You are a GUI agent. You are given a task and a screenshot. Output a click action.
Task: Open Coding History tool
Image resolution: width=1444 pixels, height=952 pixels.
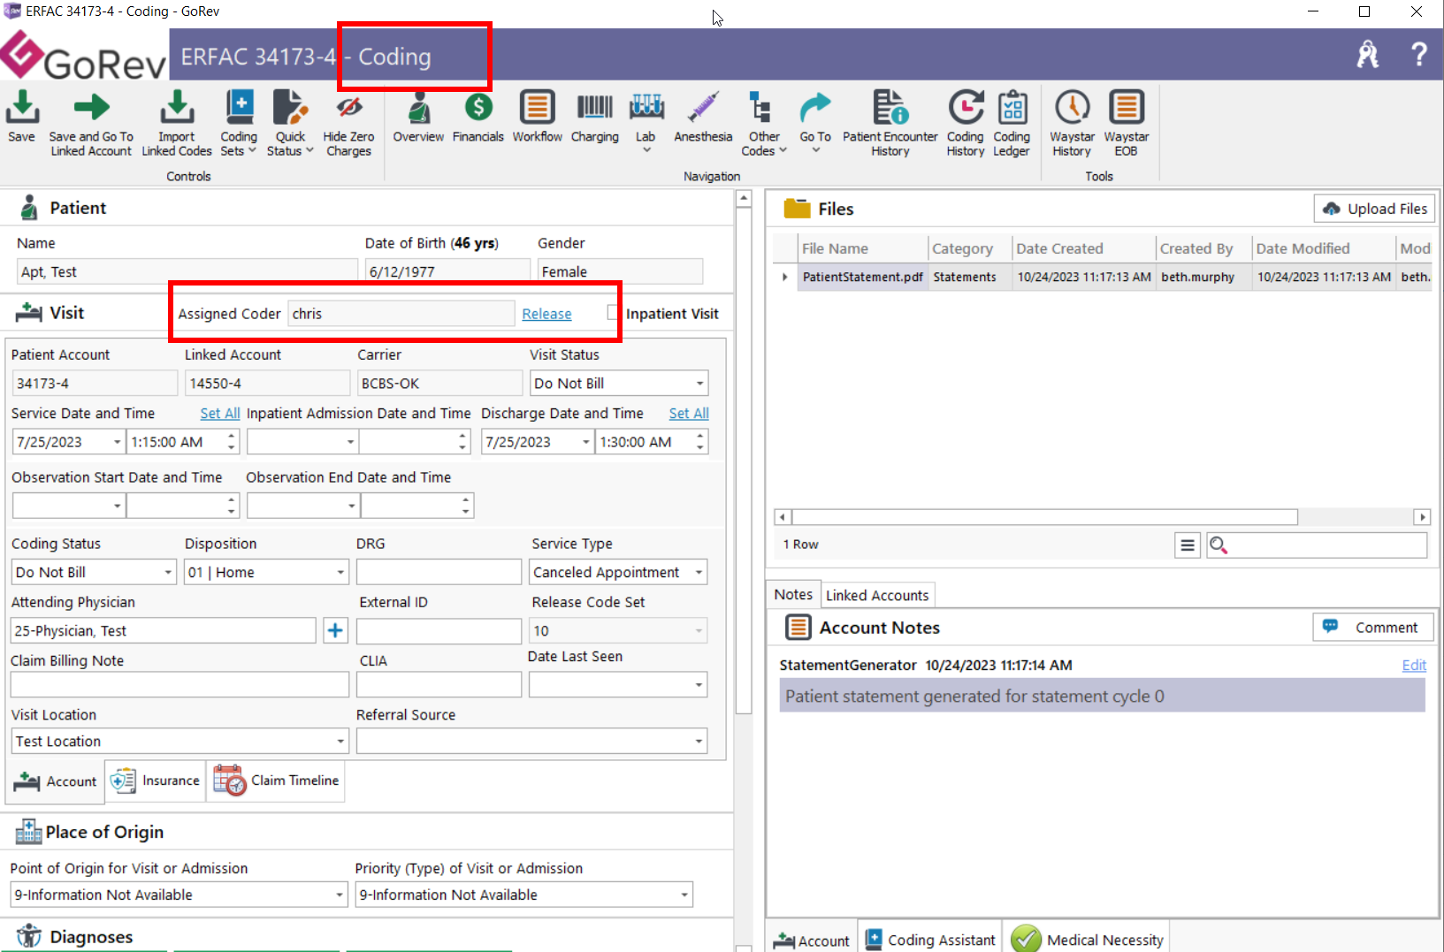click(x=965, y=123)
